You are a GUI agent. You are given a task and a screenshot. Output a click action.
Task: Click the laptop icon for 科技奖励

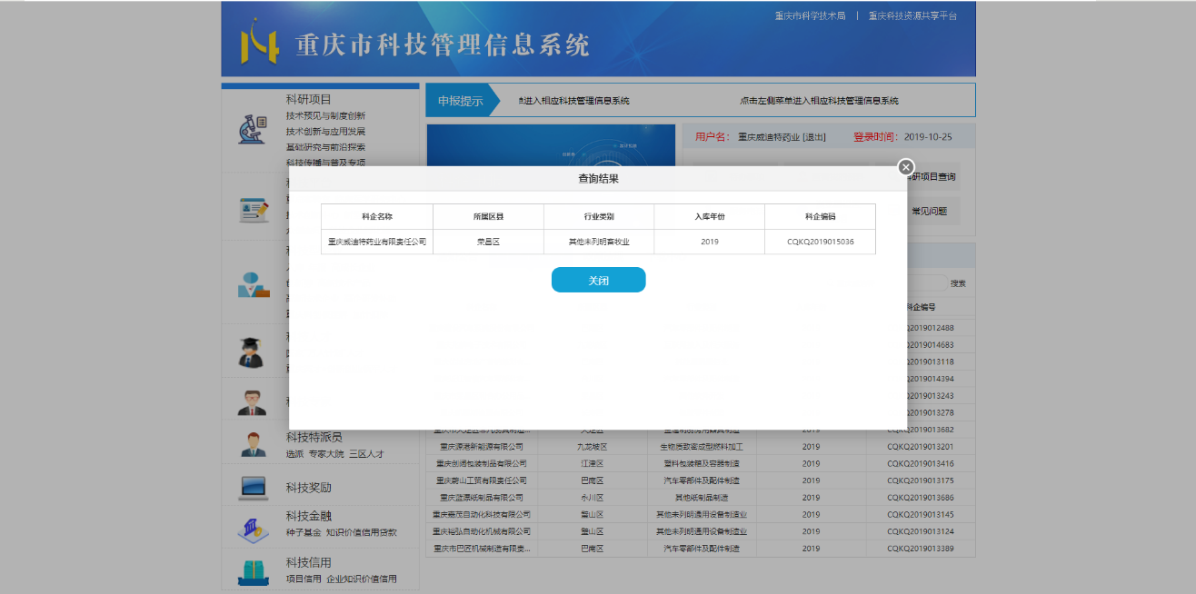(254, 488)
